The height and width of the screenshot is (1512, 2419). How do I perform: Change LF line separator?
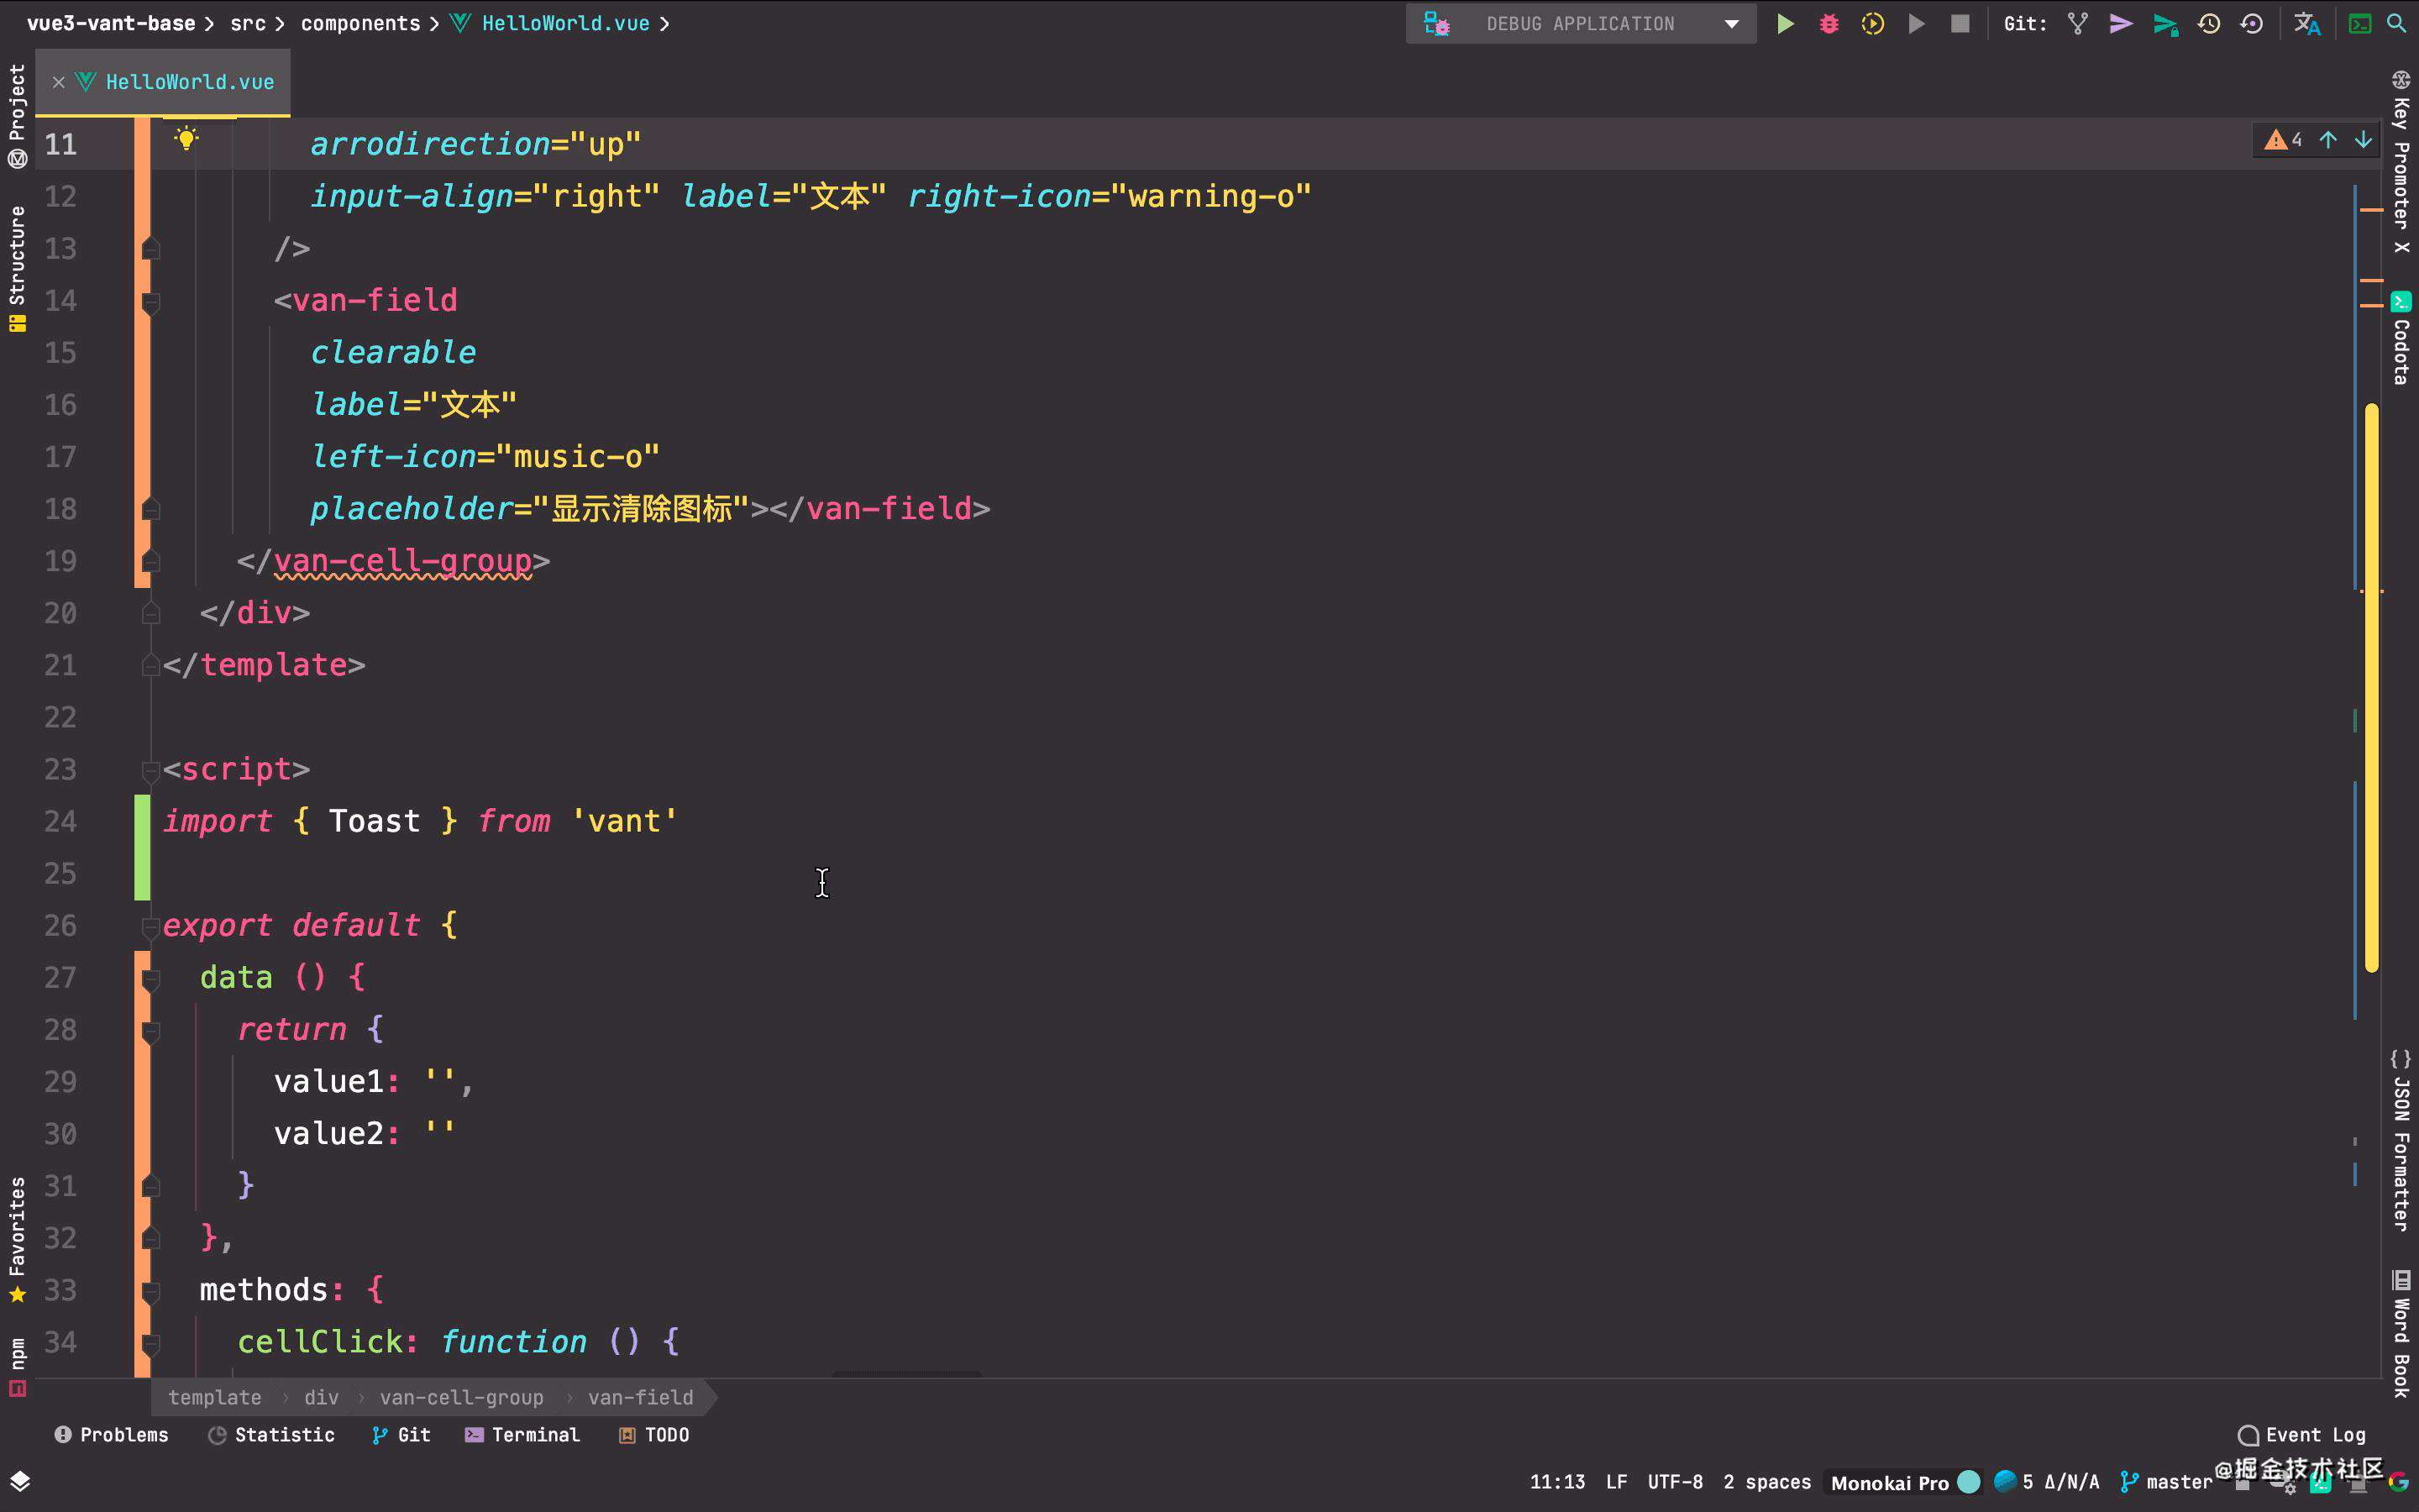[1616, 1482]
